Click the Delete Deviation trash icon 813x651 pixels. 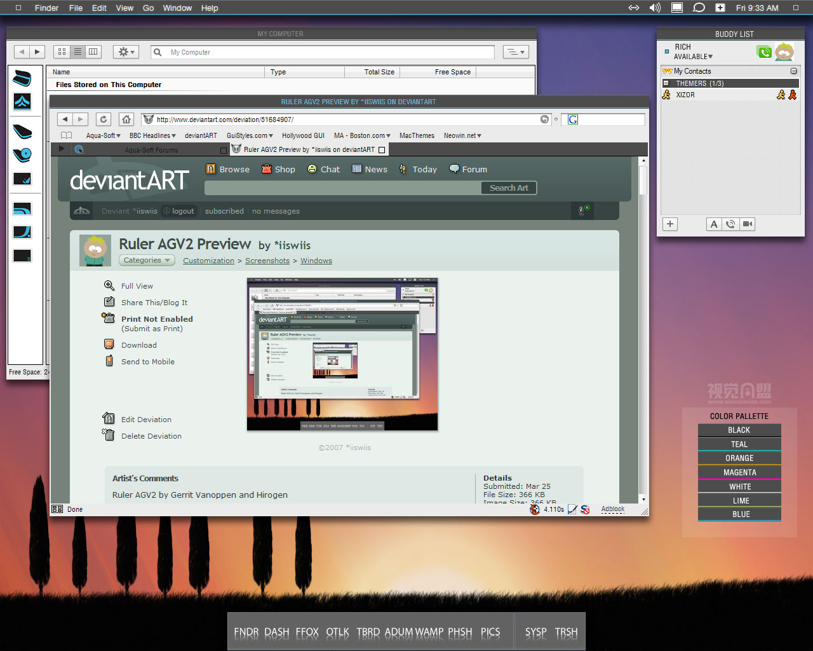point(109,435)
